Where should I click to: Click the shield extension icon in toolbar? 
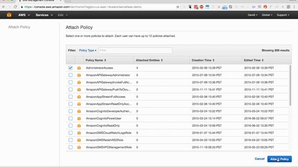[x=190, y=7]
